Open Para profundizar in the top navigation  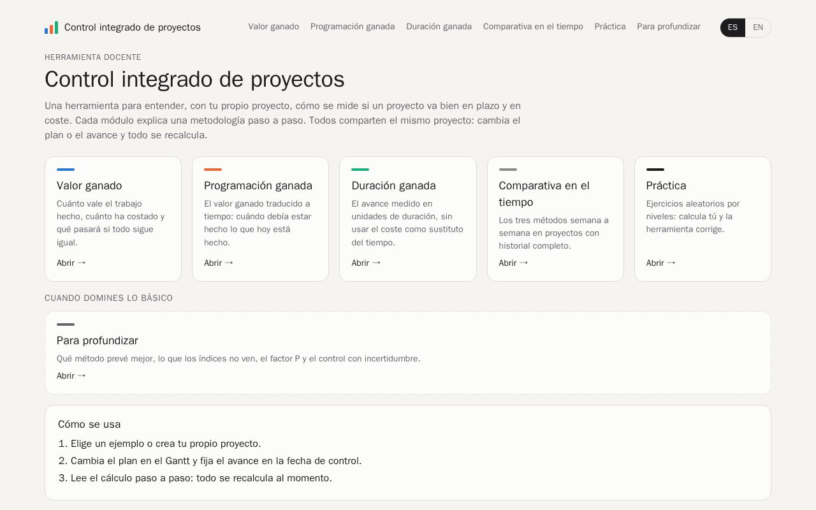click(x=669, y=27)
